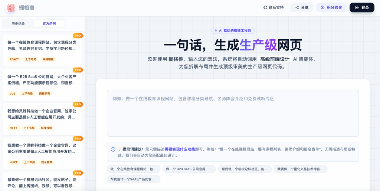Click the PRO badge on 在线教育课程网站 card

78,36
